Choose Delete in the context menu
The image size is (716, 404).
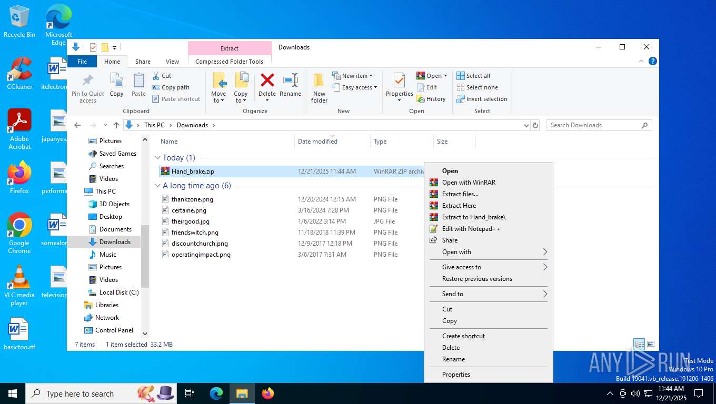point(489,348)
